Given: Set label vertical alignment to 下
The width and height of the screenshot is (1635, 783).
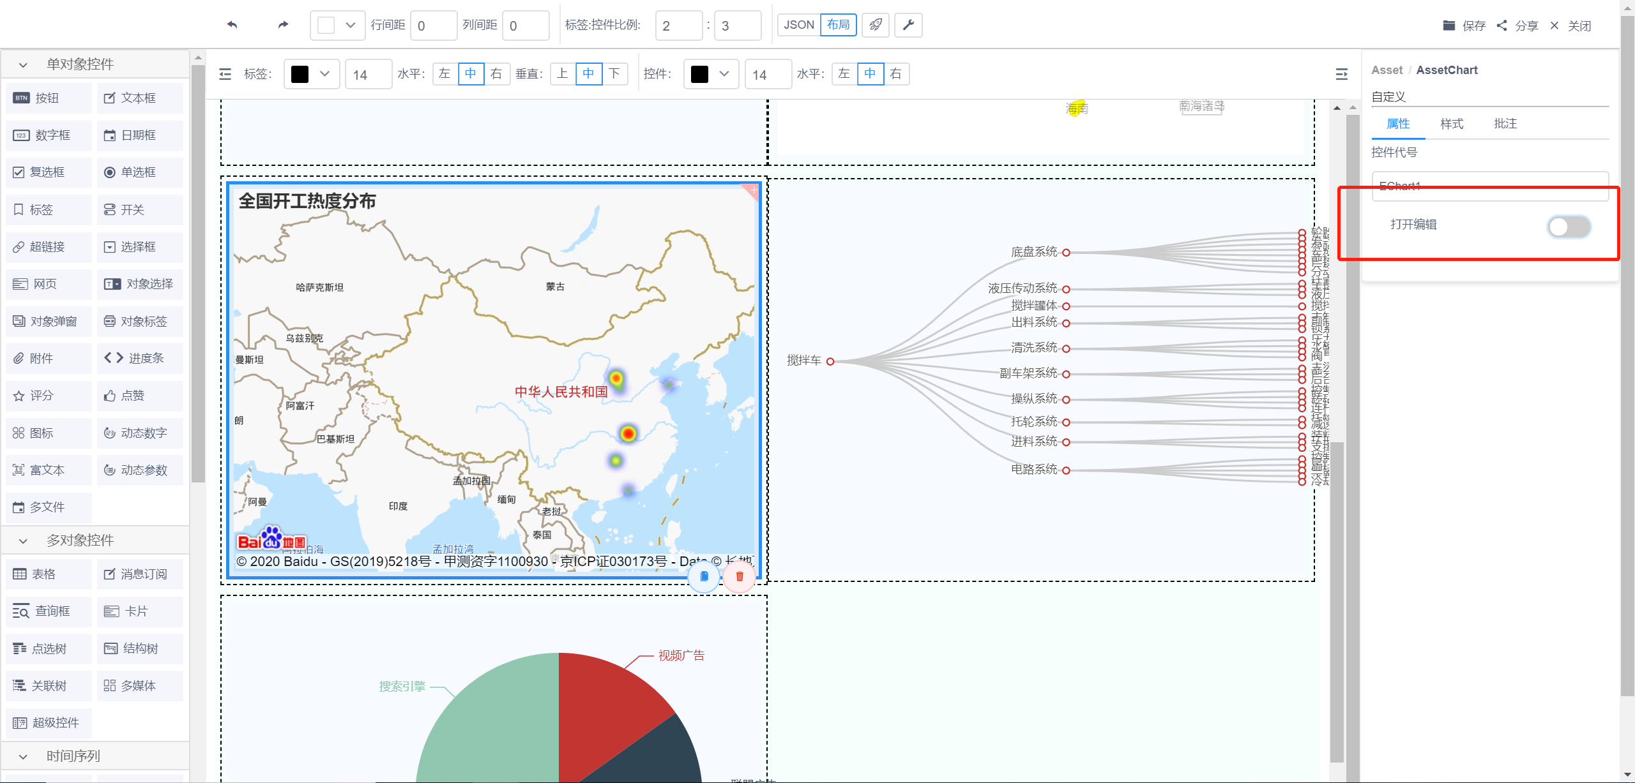Looking at the screenshot, I should (614, 74).
